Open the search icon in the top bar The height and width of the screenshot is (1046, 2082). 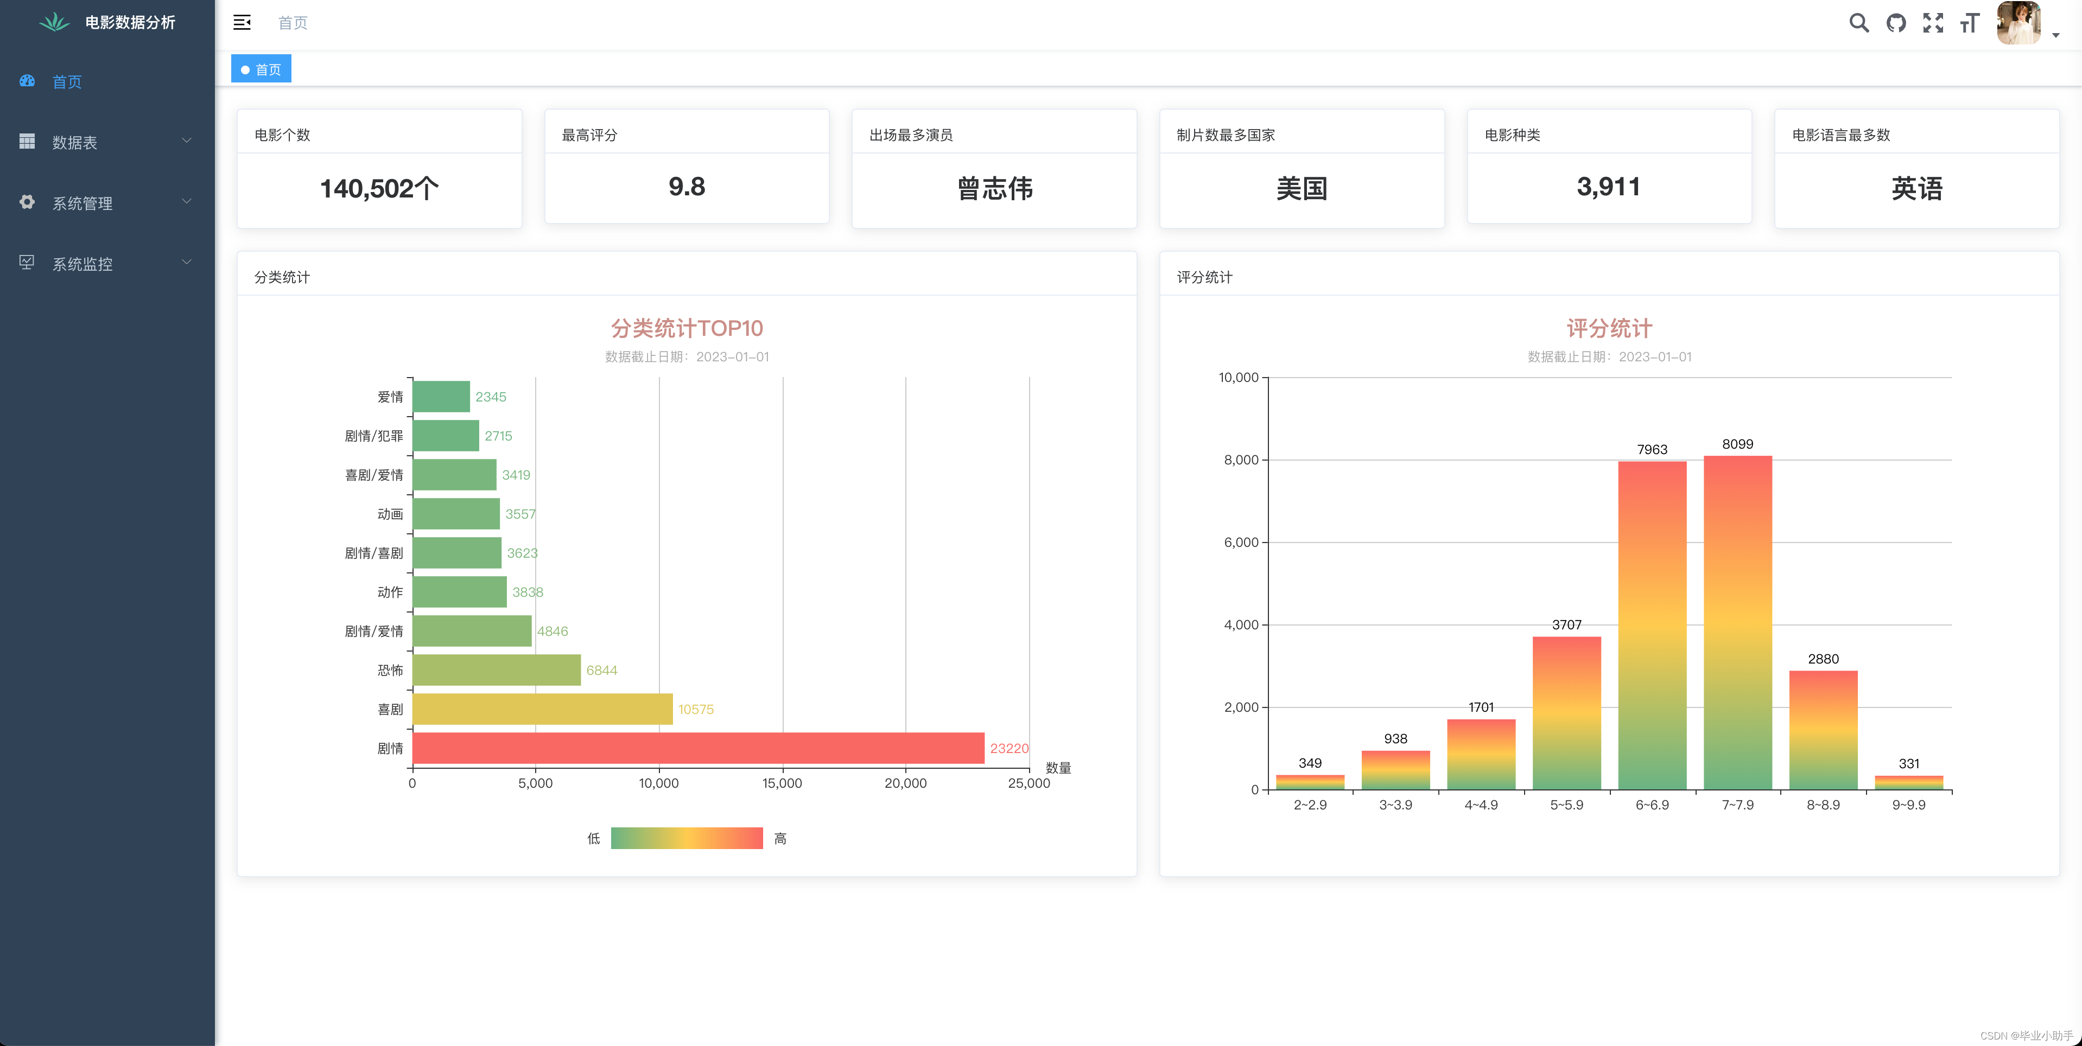(x=1859, y=23)
